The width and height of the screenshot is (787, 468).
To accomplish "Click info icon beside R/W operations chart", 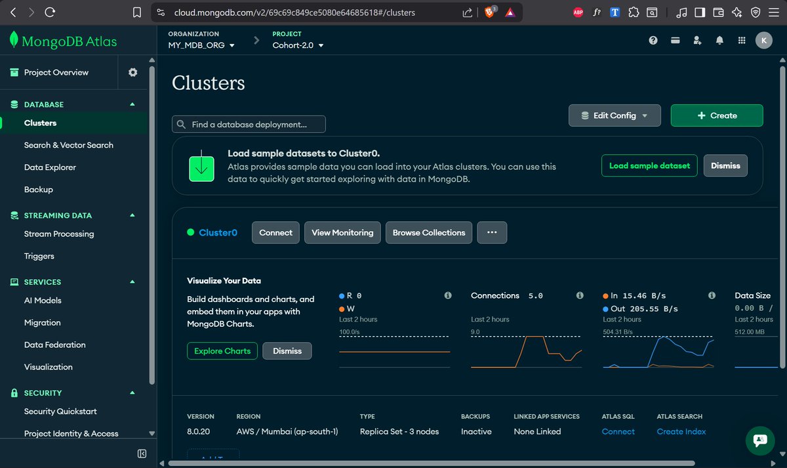I will (448, 295).
